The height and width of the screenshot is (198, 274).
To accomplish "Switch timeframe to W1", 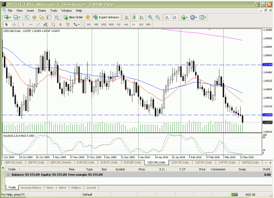I will [x=141, y=25].
